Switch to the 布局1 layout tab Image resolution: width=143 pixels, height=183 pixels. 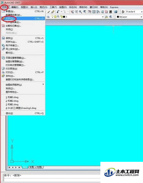32,167
